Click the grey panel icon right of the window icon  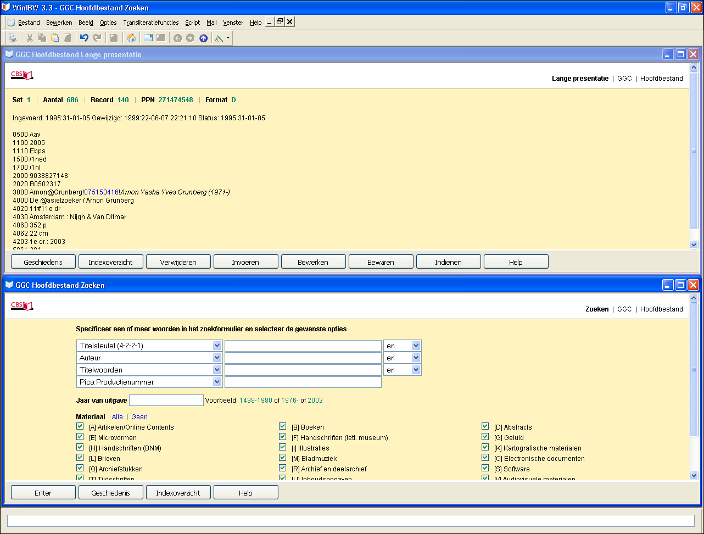click(161, 38)
